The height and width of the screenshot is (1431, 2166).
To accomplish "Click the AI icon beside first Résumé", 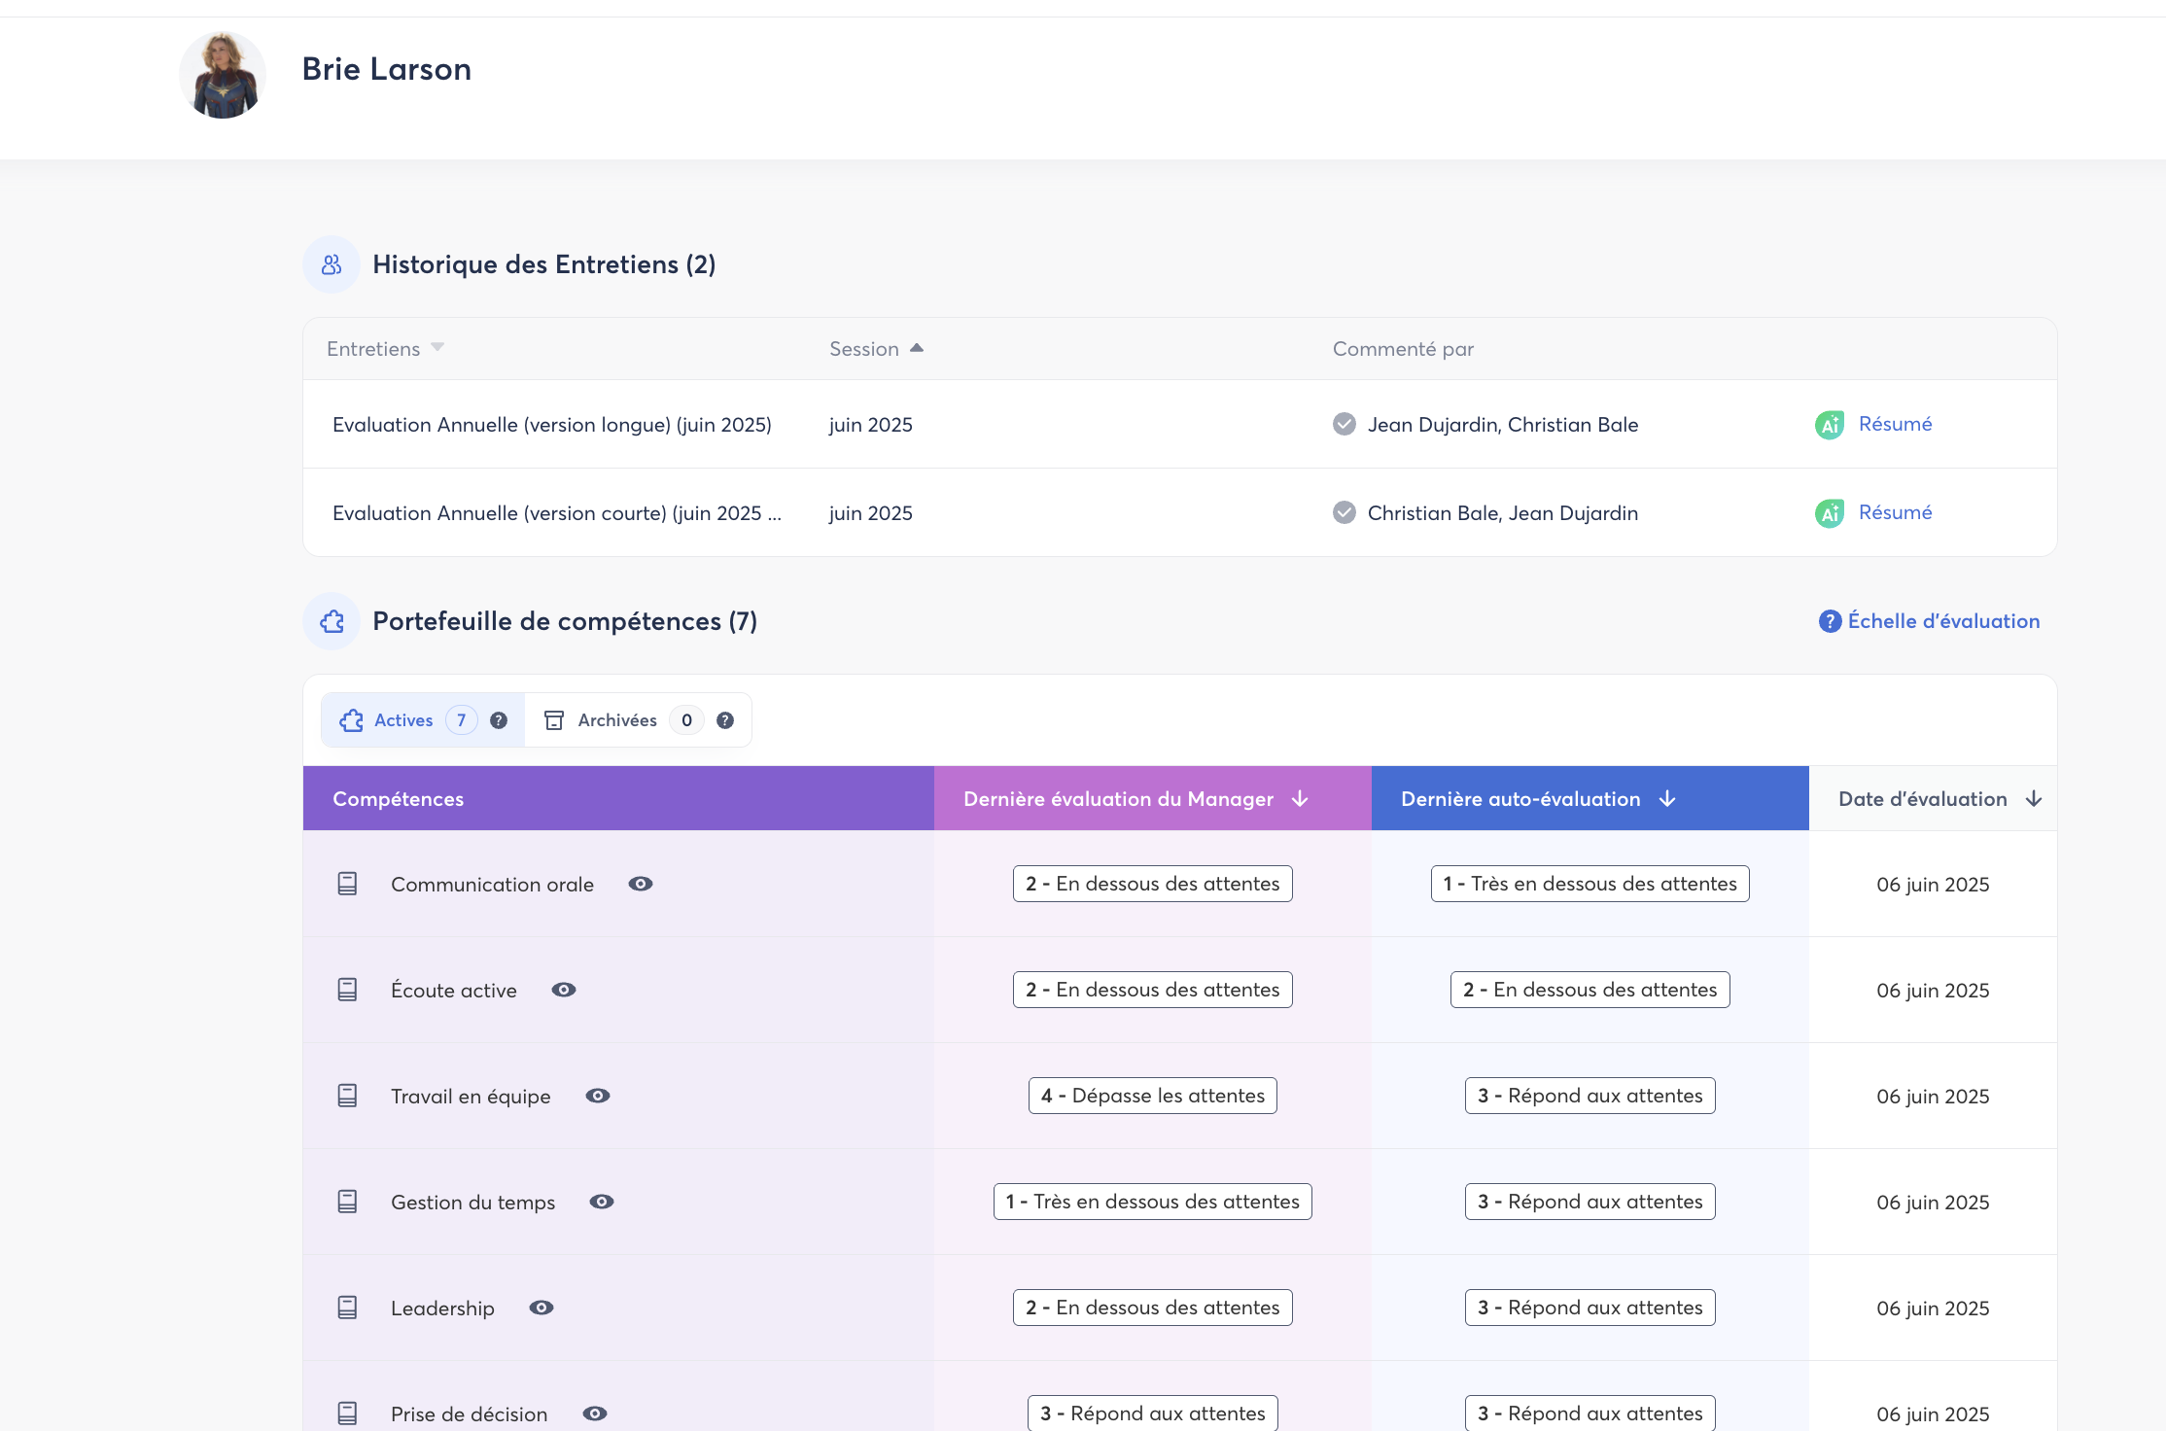I will pyautogui.click(x=1829, y=425).
